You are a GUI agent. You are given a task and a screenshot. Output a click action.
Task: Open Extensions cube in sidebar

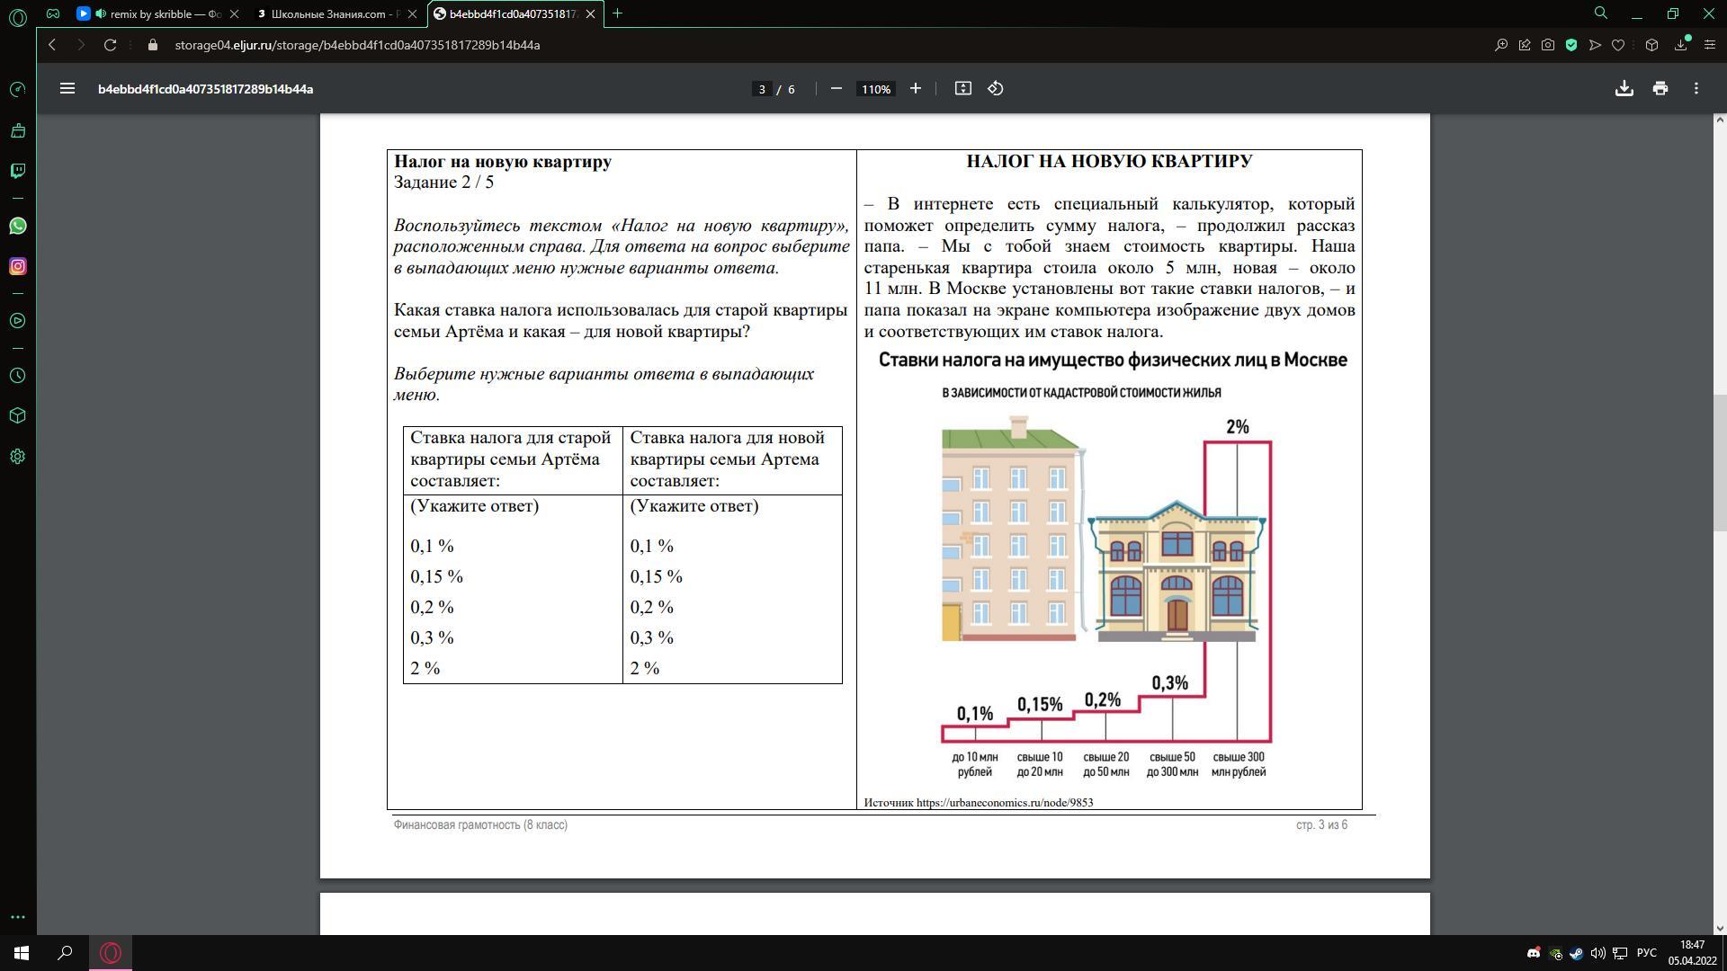(17, 415)
